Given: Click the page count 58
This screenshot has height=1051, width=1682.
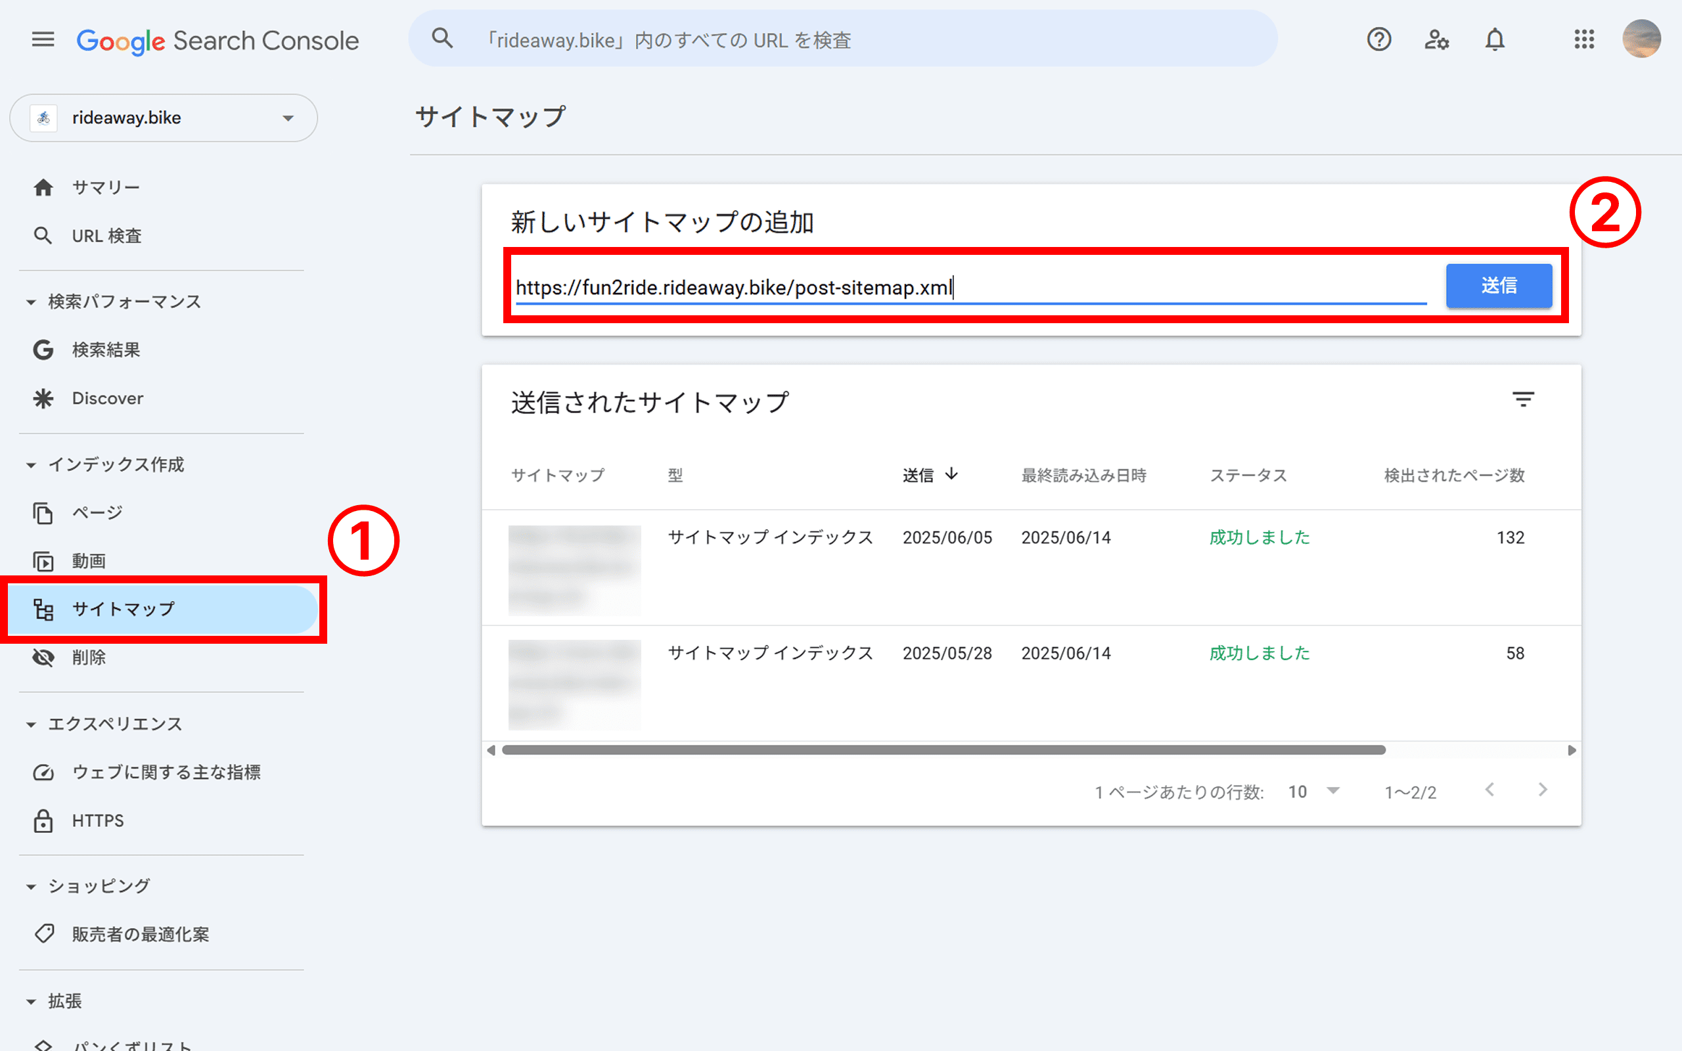Looking at the screenshot, I should coord(1515,654).
